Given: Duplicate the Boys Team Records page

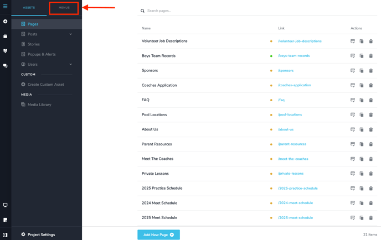Looking at the screenshot, I should tap(362, 56).
